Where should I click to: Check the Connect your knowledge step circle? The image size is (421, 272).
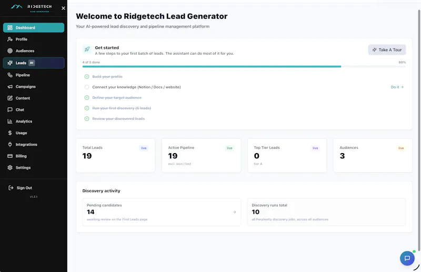(87, 87)
